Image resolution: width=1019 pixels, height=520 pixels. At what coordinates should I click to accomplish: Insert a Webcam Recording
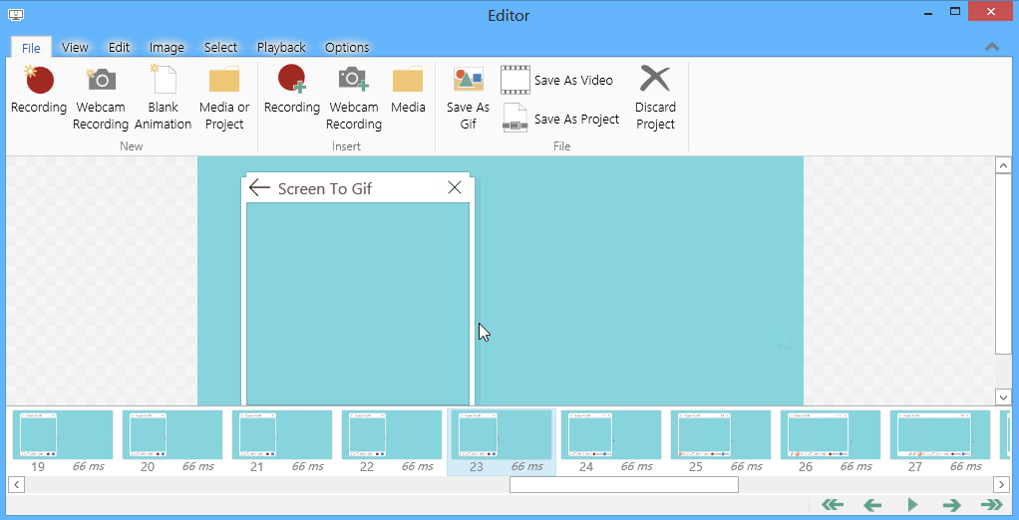pyautogui.click(x=354, y=98)
